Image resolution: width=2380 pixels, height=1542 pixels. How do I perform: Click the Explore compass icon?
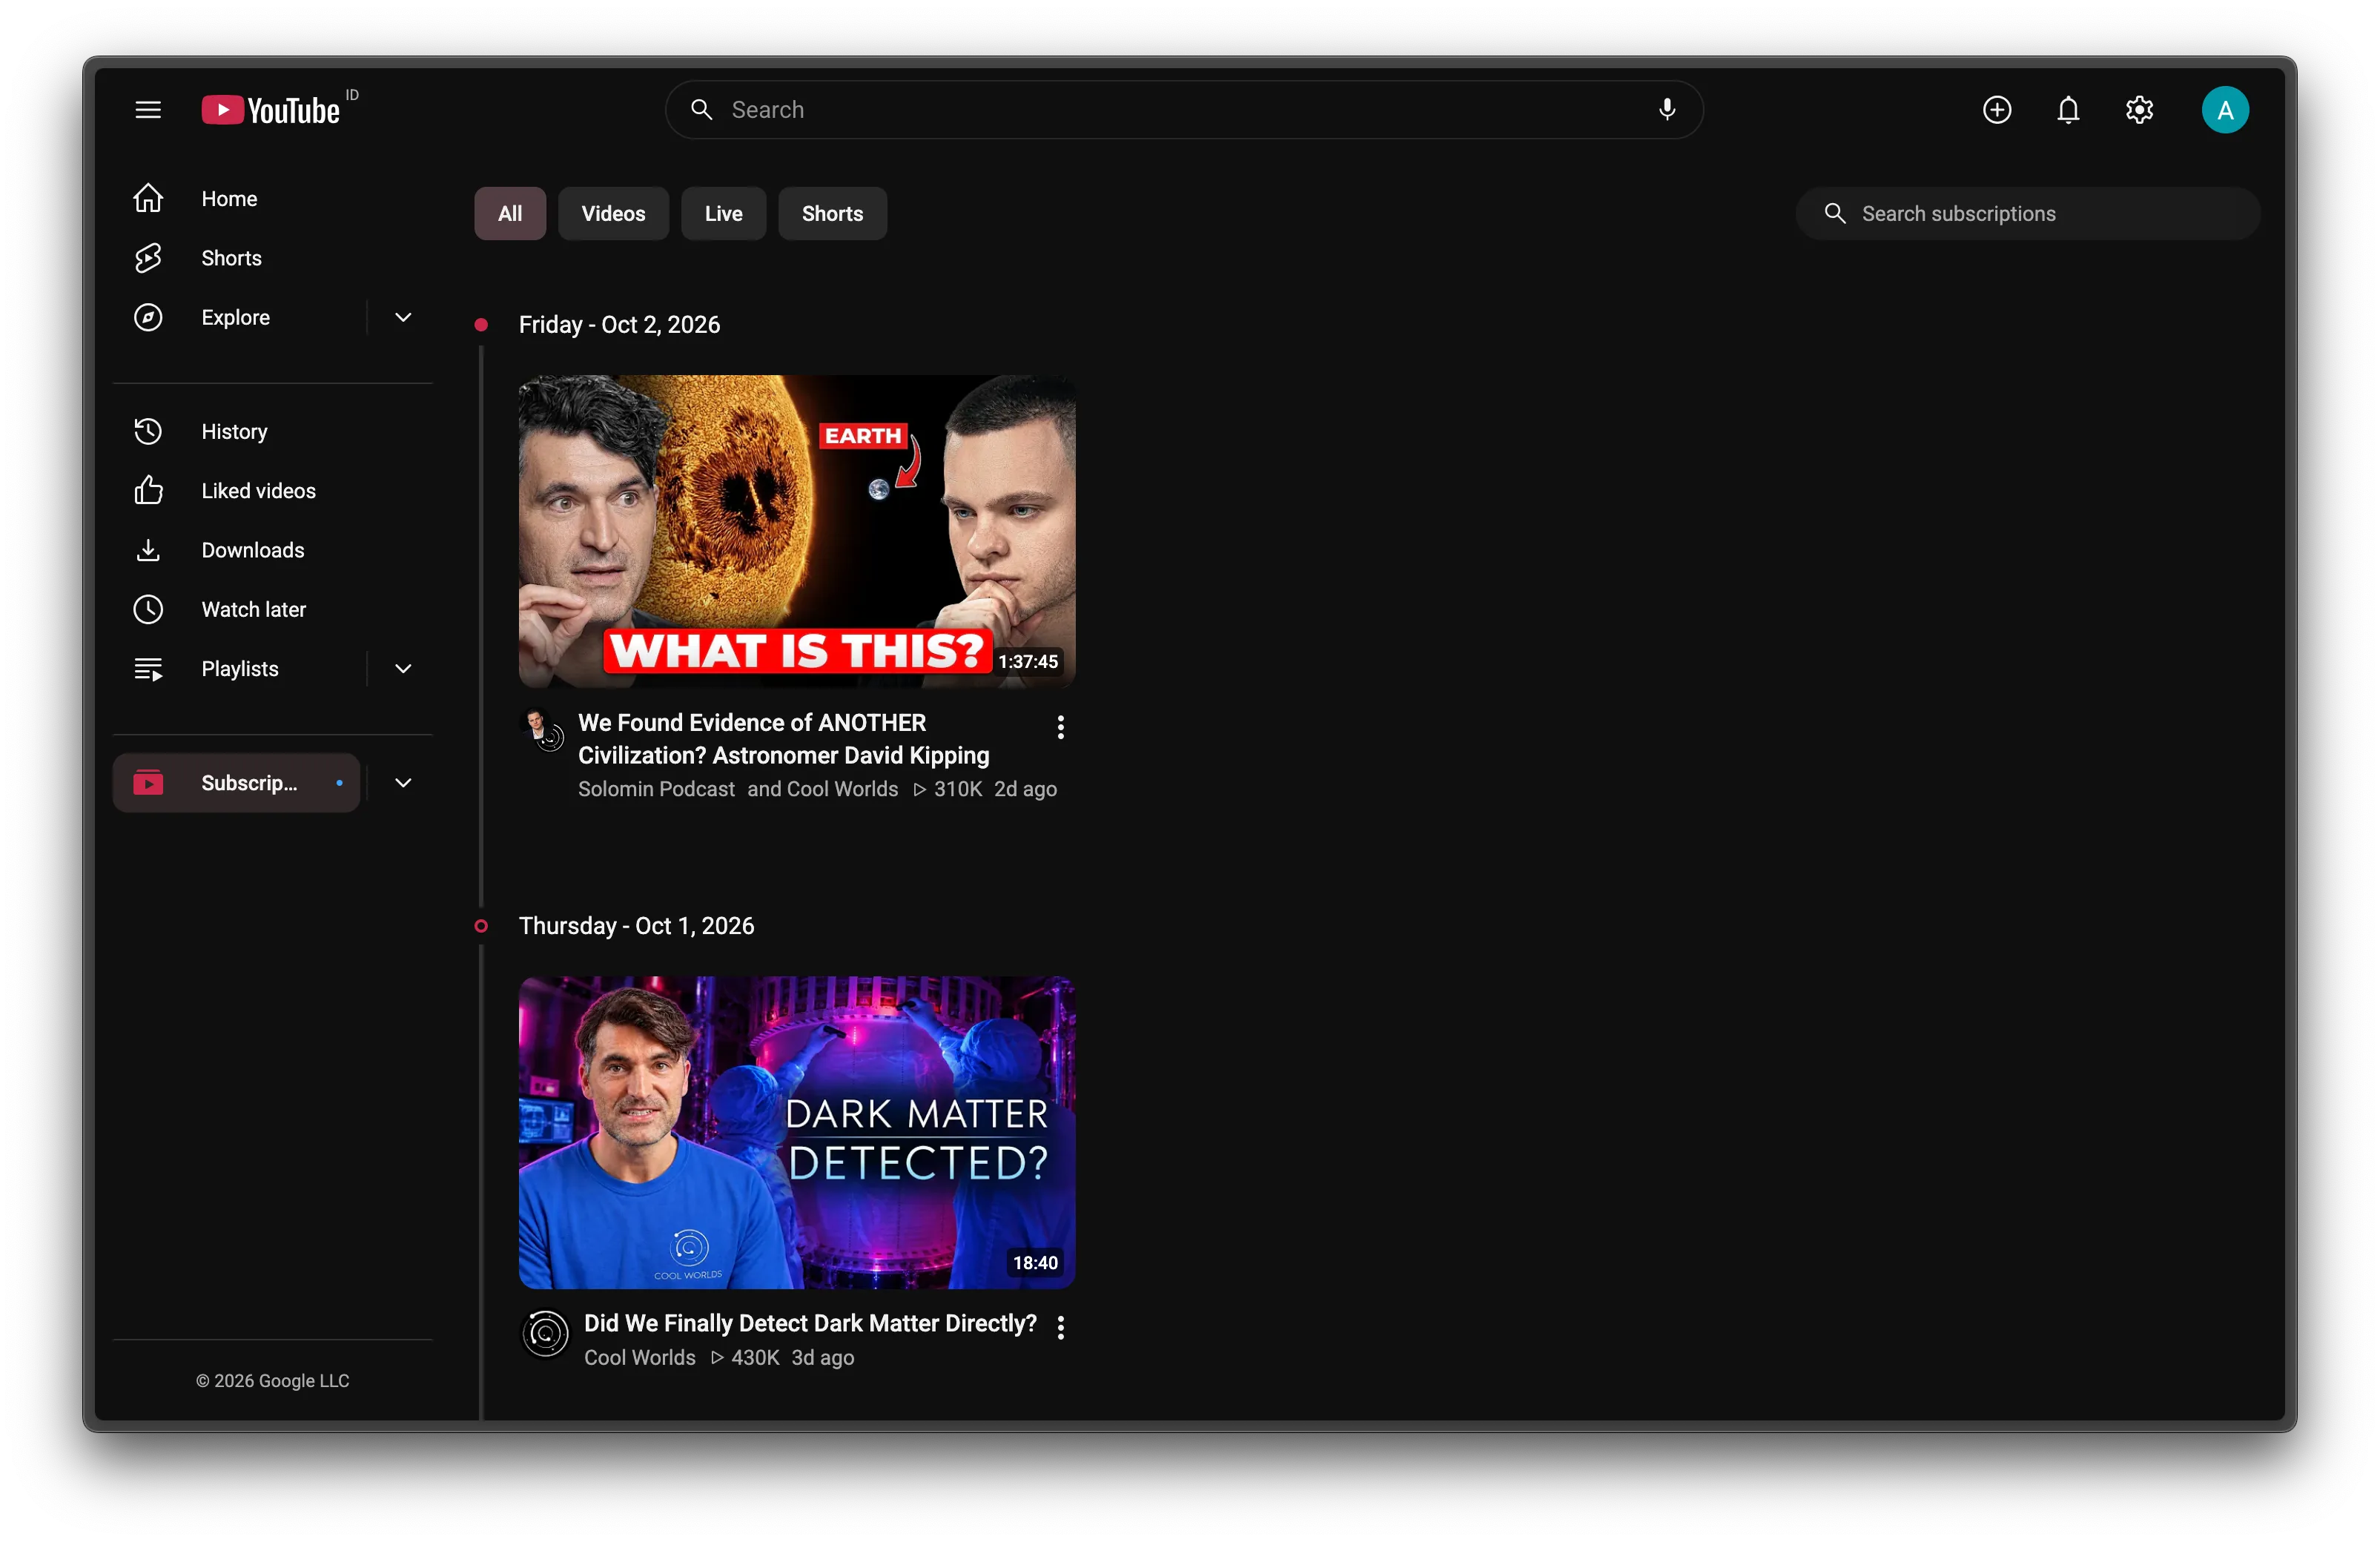148,317
